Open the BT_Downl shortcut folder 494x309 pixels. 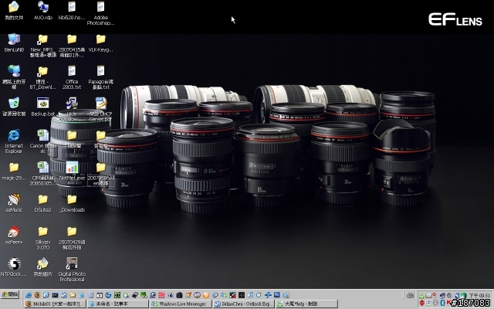point(43,77)
